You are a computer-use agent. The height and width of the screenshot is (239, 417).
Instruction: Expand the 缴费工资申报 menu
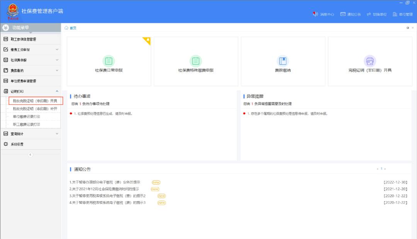pos(30,50)
